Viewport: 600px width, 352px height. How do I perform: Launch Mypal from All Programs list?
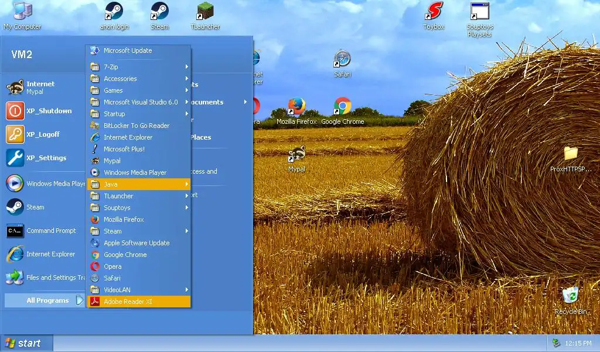pyautogui.click(x=138, y=161)
